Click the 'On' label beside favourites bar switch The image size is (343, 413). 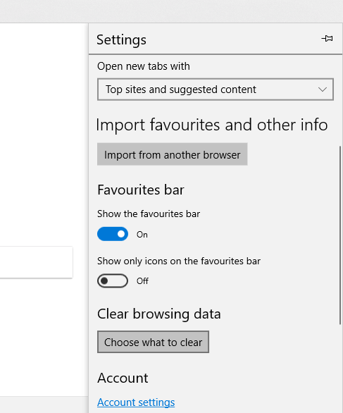pyautogui.click(x=142, y=235)
